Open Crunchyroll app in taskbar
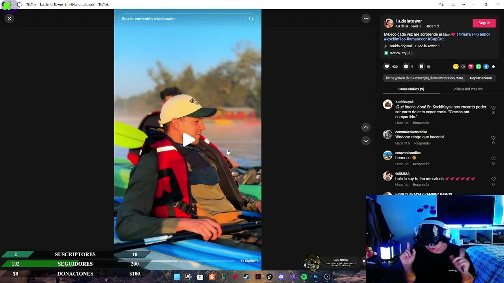This screenshot has height=283, width=504. [211, 277]
